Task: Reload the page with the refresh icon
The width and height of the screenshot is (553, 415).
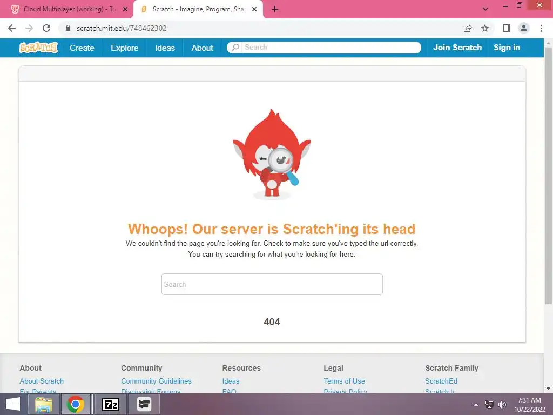Action: click(46, 28)
